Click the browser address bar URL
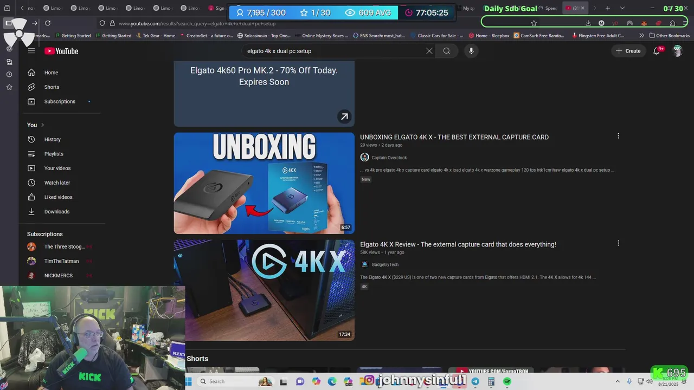694x390 pixels. pyautogui.click(x=197, y=24)
